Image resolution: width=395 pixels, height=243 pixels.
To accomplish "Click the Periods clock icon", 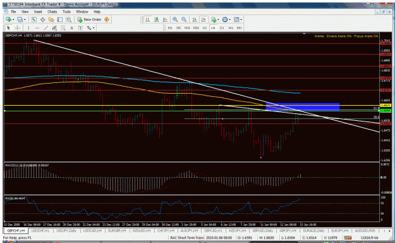I will click(225, 20).
